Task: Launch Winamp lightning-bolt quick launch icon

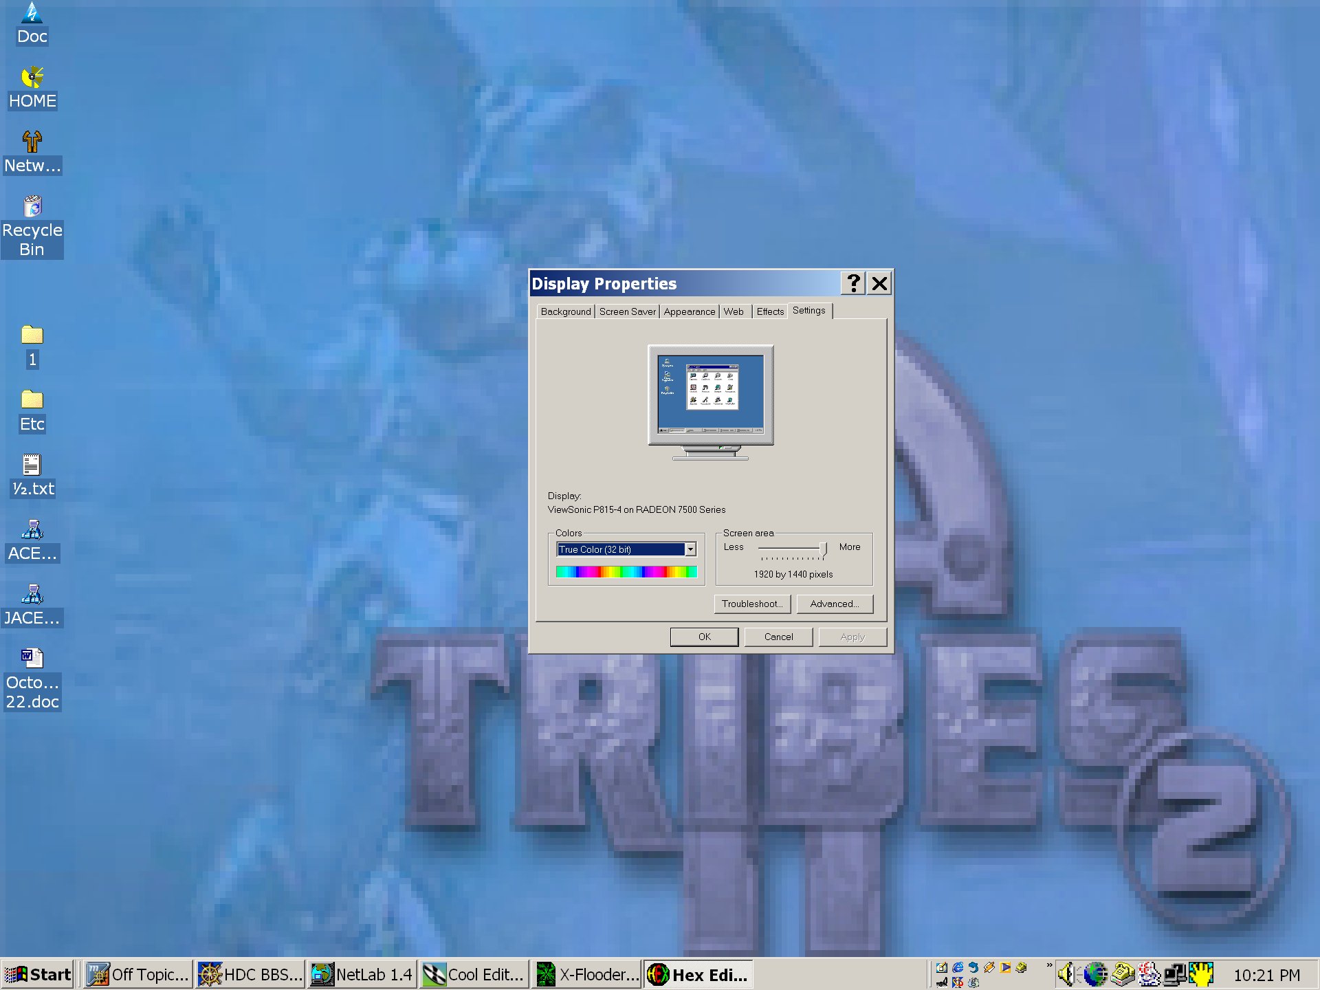Action: coord(989,967)
